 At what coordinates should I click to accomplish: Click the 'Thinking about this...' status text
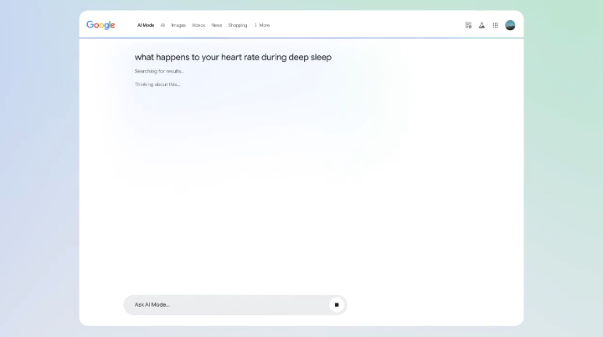157,84
